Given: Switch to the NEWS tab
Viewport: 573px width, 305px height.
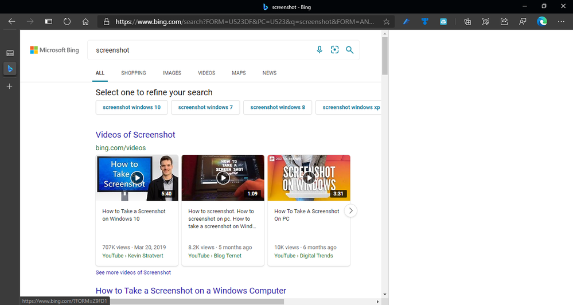Looking at the screenshot, I should coord(270,73).
